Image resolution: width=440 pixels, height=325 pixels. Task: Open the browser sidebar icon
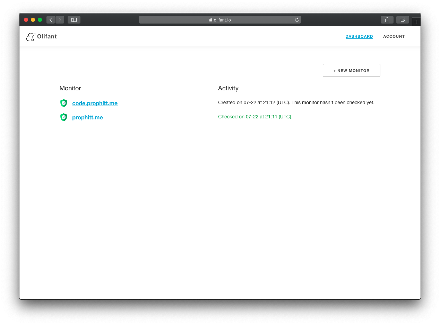click(74, 20)
